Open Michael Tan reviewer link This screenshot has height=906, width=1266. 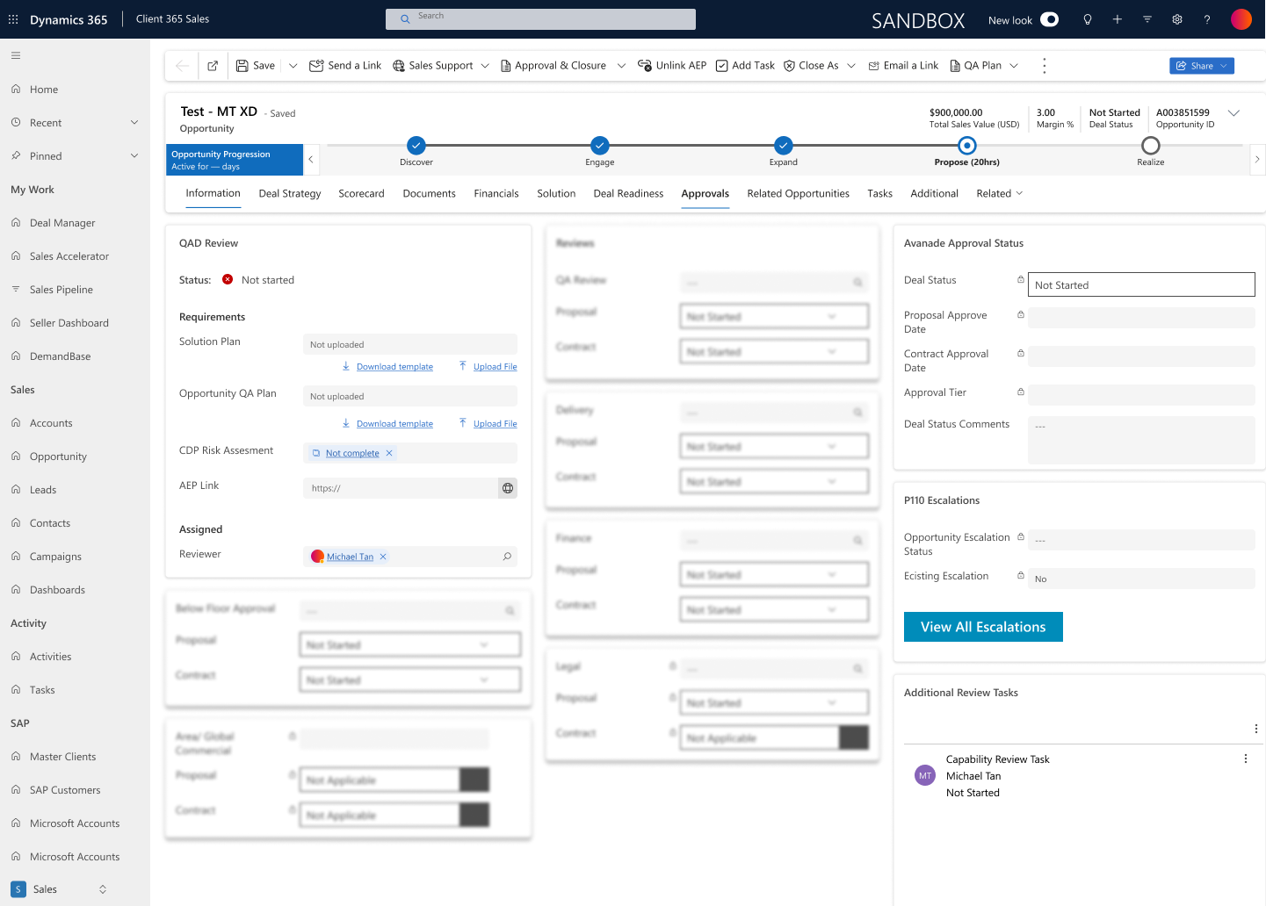(x=350, y=557)
